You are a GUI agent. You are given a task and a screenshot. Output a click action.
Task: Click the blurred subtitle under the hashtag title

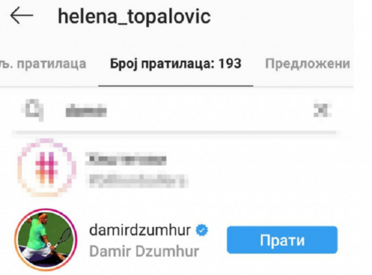[137, 181]
